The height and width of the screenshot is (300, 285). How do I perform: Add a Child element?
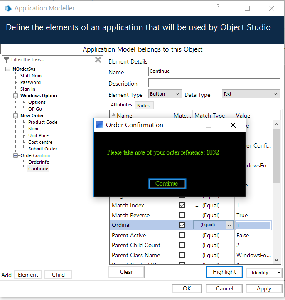[x=58, y=275]
